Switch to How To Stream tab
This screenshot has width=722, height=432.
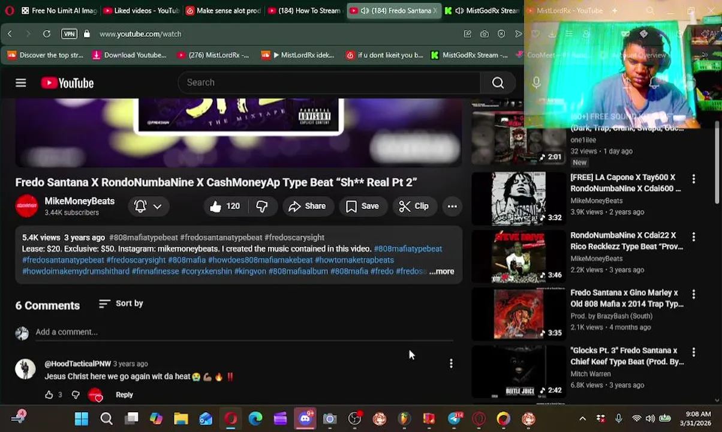[304, 11]
